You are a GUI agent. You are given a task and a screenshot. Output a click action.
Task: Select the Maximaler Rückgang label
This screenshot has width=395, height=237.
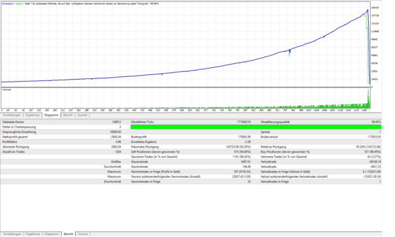coord(145,147)
